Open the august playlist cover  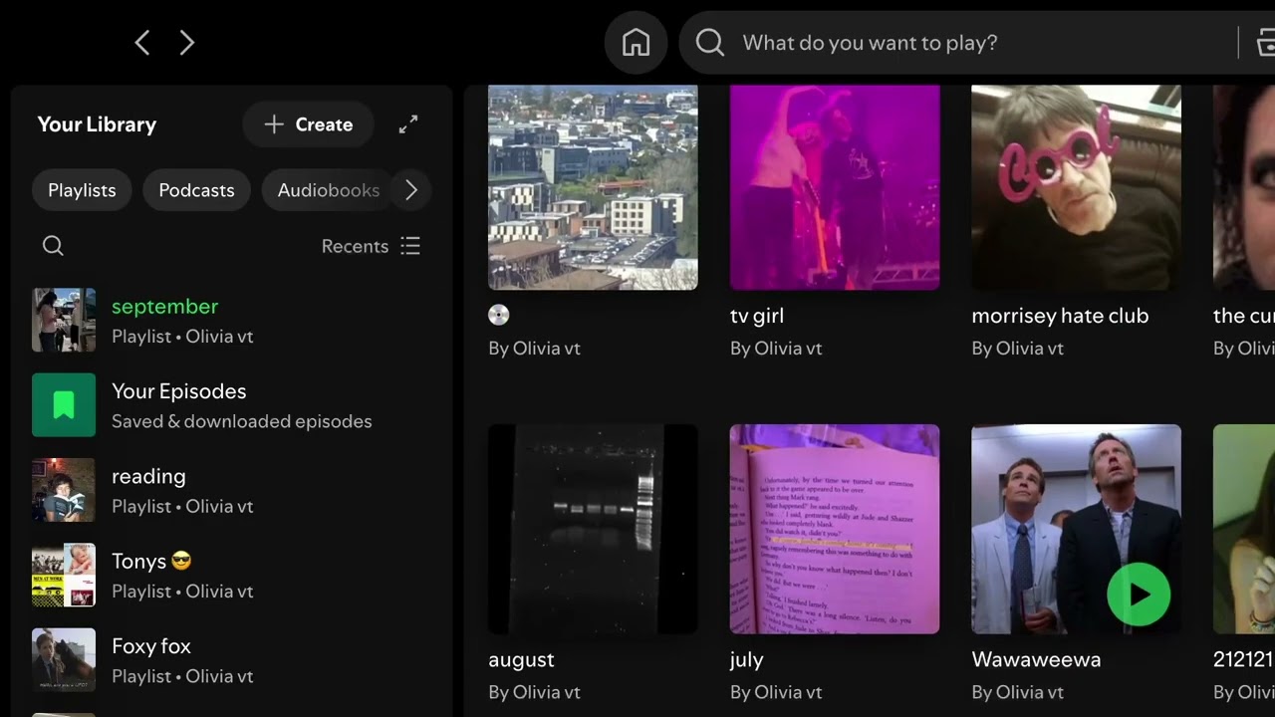coord(593,529)
